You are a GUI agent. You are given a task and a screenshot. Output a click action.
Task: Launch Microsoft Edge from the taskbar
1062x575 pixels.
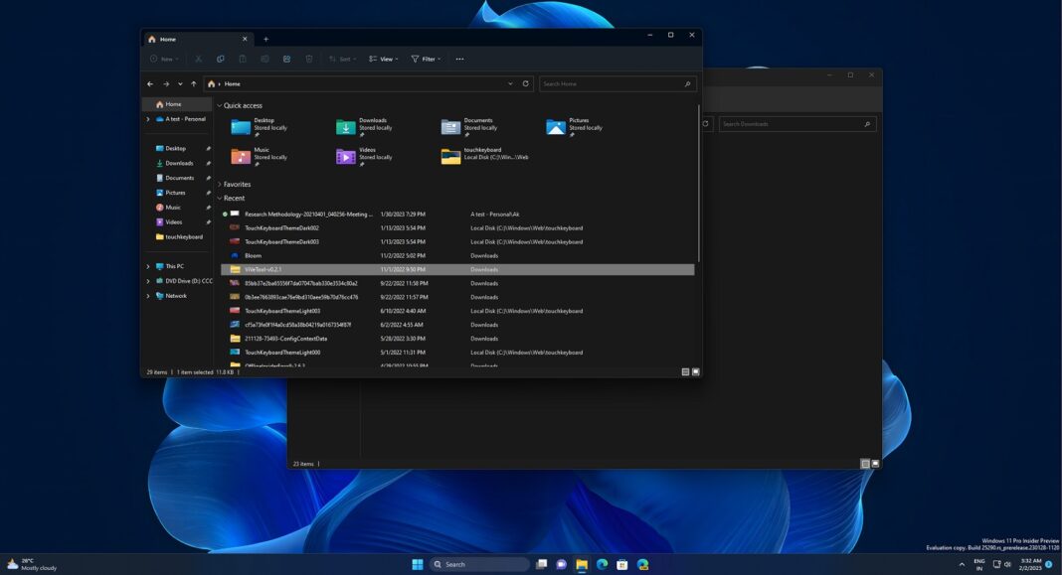(x=601, y=563)
